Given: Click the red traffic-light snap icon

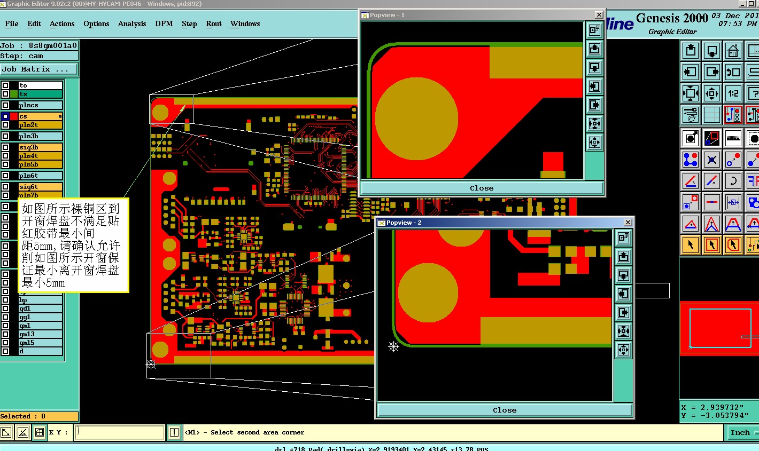Looking at the screenshot, I should (x=733, y=114).
